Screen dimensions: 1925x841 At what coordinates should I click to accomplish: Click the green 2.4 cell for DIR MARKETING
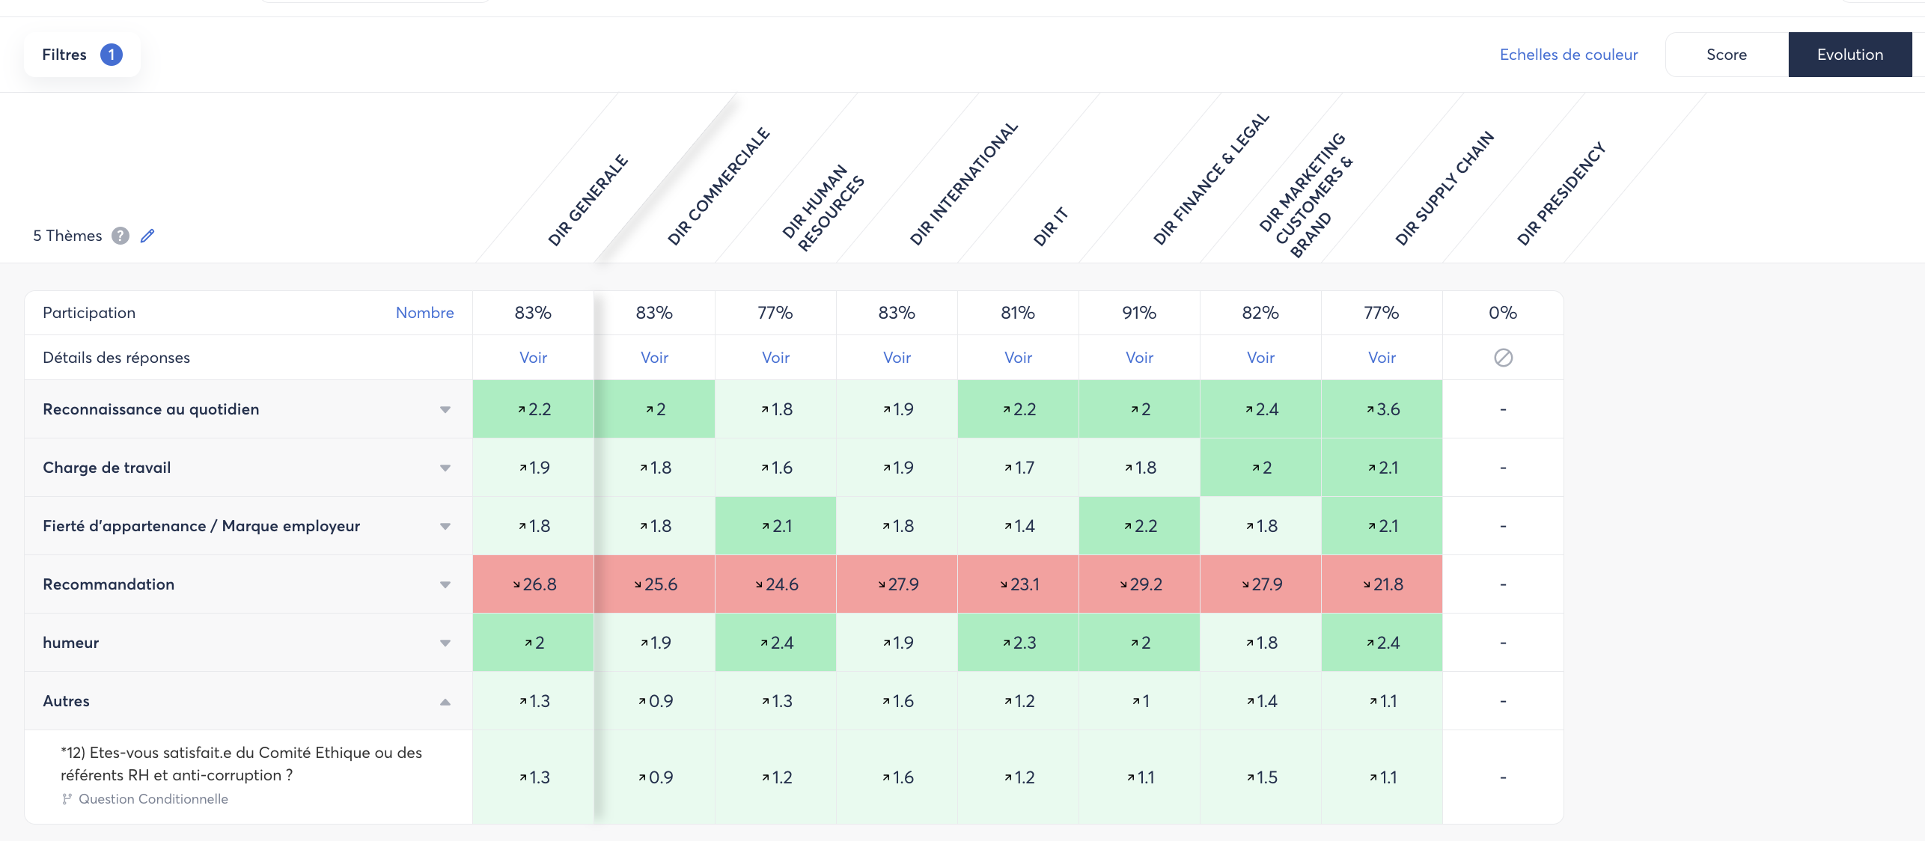coord(1260,409)
